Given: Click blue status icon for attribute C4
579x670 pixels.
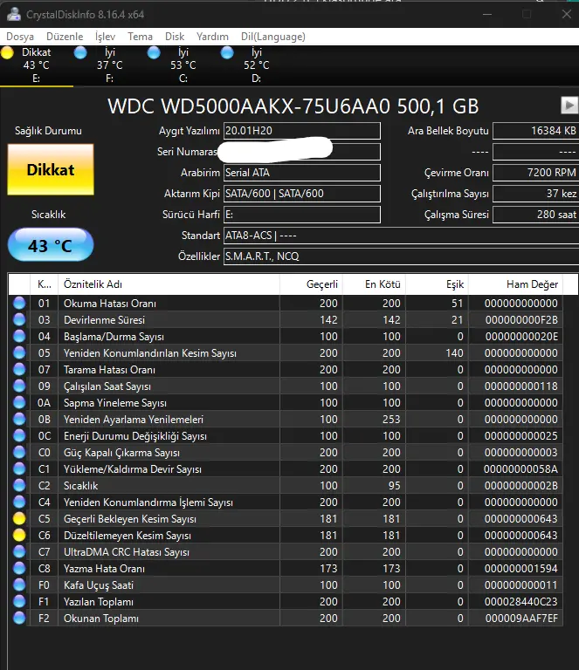Looking at the screenshot, I should click(x=19, y=502).
